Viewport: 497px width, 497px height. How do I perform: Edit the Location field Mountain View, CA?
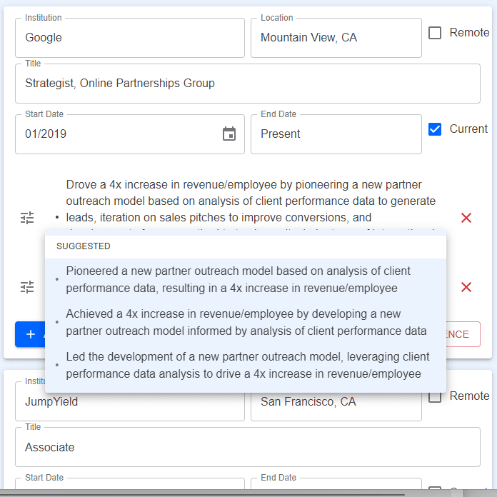pos(336,38)
